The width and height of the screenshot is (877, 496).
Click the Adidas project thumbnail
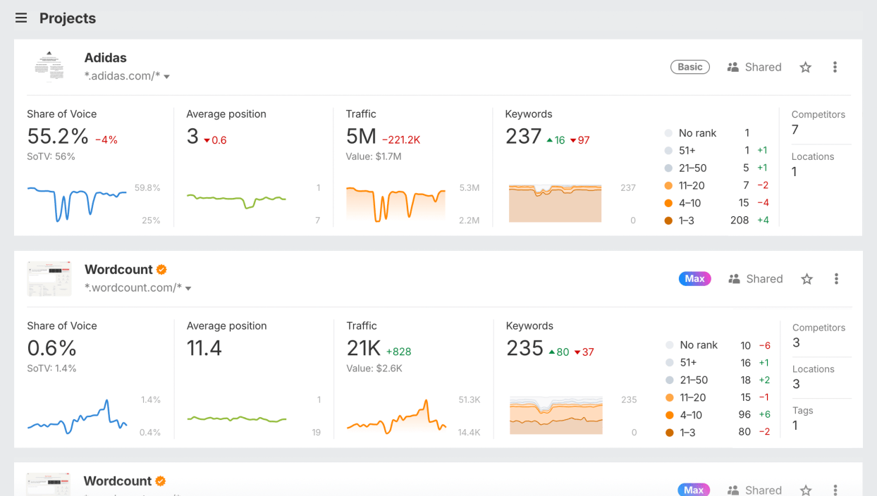tap(49, 66)
